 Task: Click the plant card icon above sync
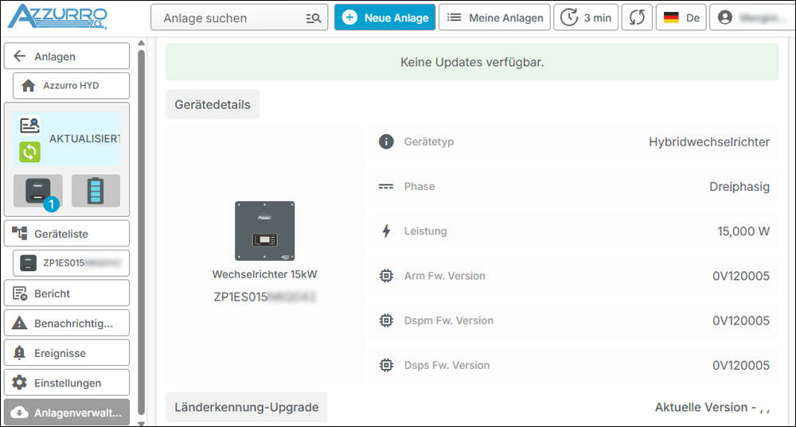(29, 126)
